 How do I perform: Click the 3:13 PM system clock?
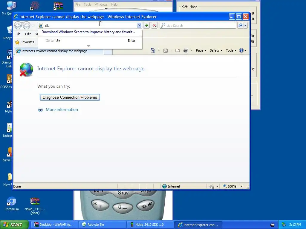295,225
